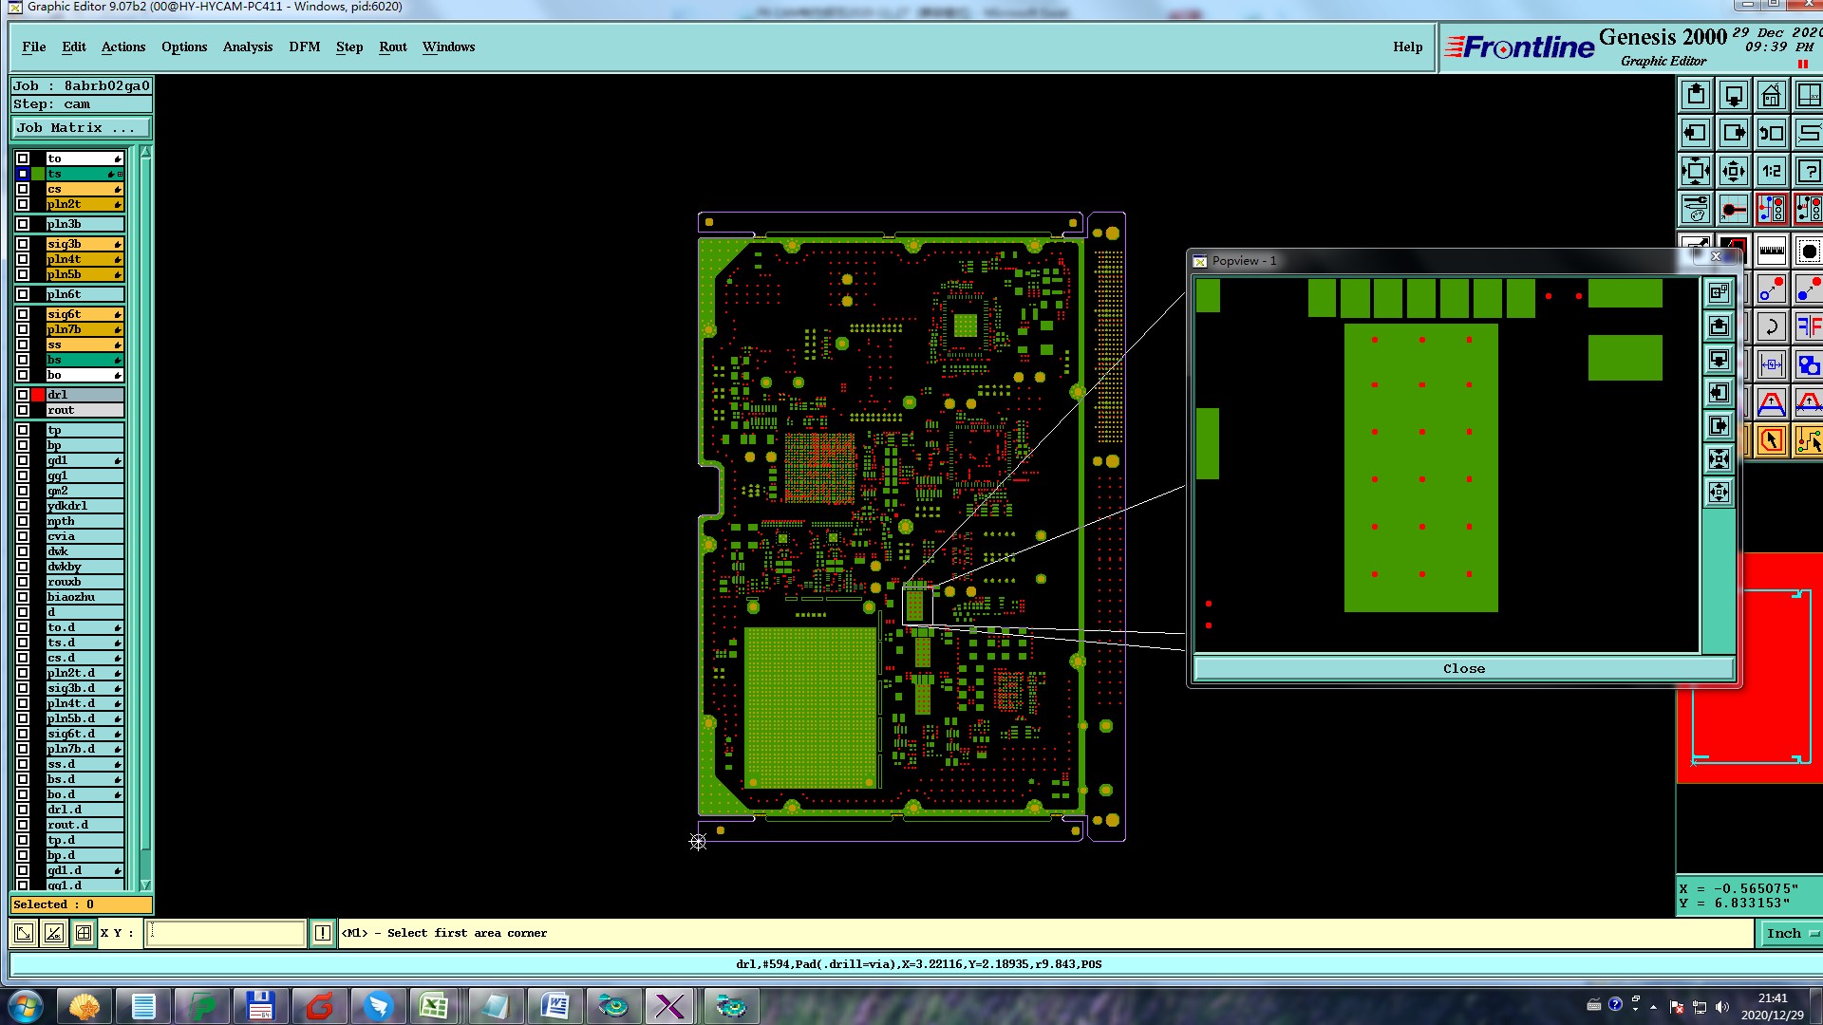This screenshot has height=1025, width=1823.
Task: Select the 1:2 zoom scale icon
Action: click(x=1772, y=172)
